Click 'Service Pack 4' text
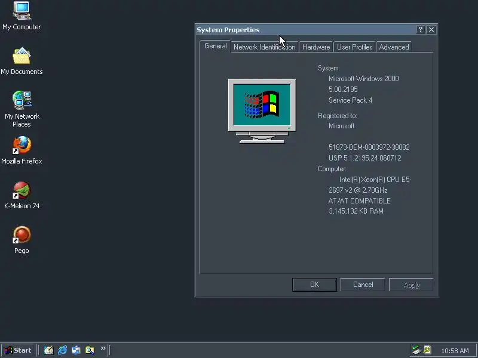 tap(350, 100)
